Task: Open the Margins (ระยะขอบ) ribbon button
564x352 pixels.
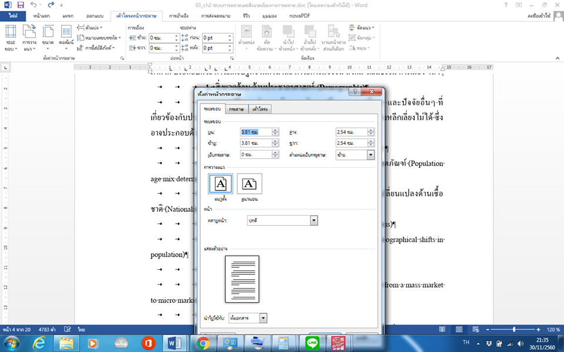Action: [11, 38]
